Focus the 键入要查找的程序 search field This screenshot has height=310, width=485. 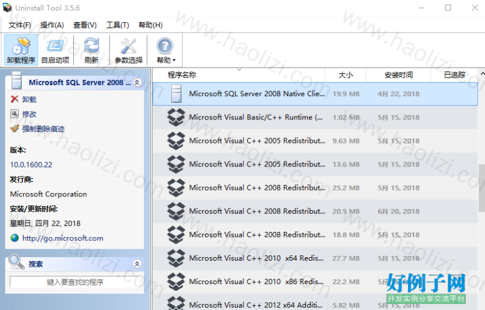(75, 282)
